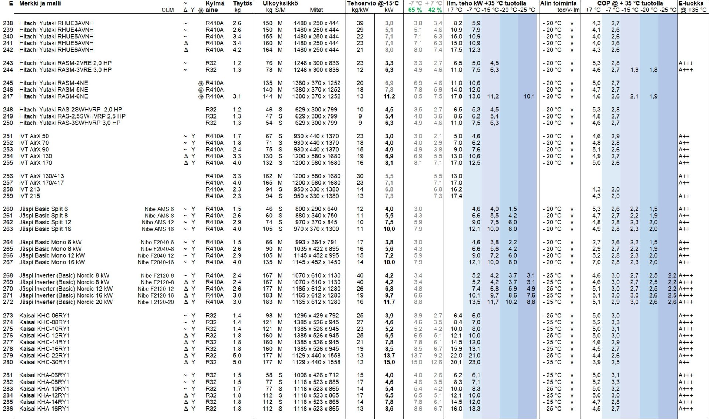
Task: Click the green 42 % header value
Action: [x=435, y=10]
